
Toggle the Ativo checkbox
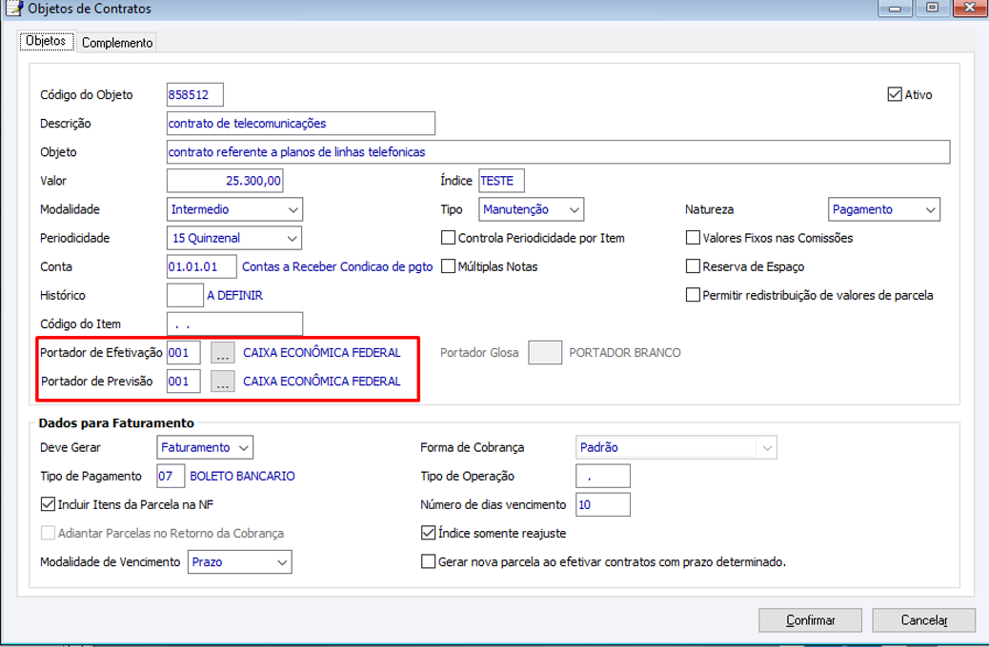(x=895, y=94)
